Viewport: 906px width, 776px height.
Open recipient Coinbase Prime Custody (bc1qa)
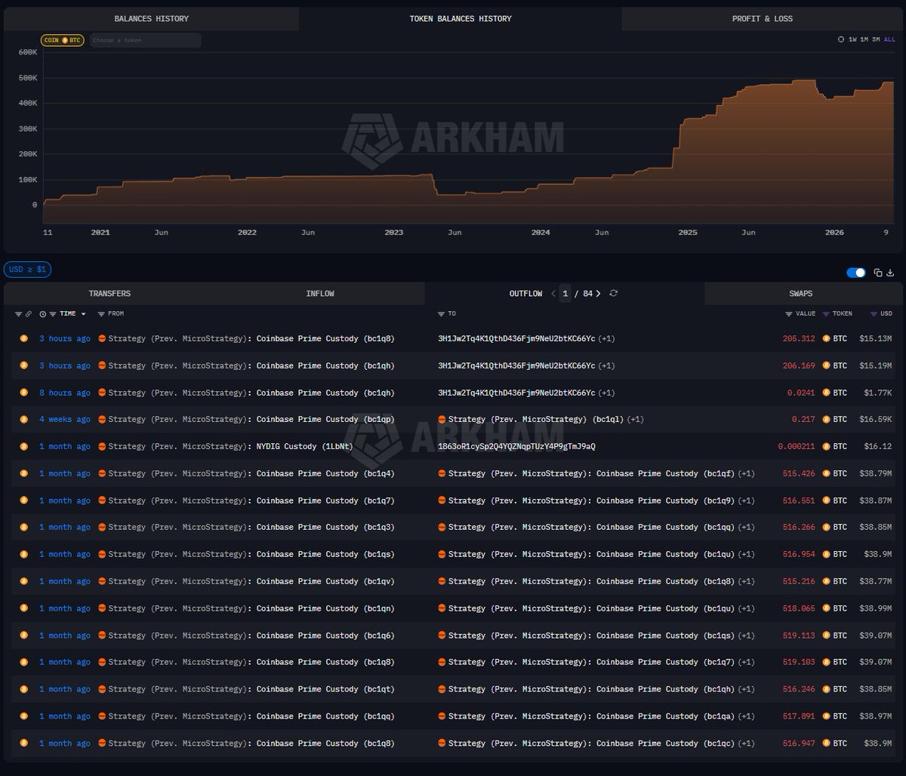point(665,716)
